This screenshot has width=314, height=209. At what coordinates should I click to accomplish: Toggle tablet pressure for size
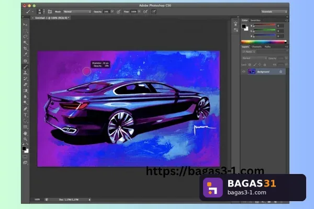coord(153,11)
